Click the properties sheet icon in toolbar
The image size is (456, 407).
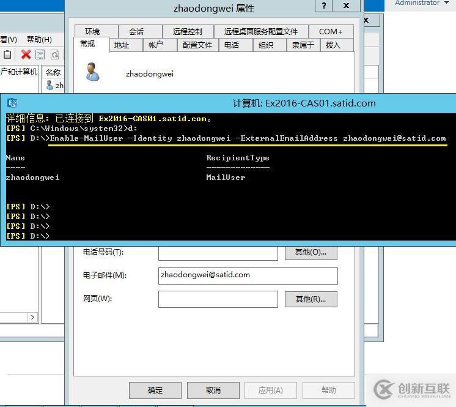tap(40, 54)
